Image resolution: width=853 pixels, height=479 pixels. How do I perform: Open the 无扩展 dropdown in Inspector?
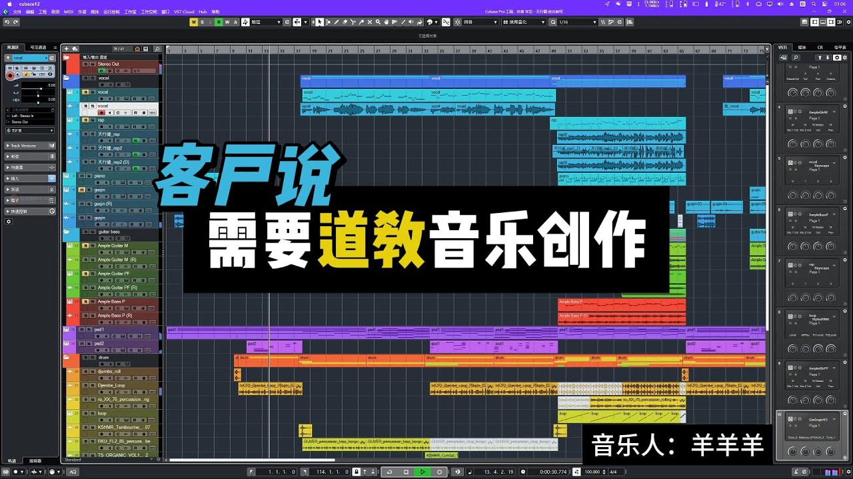click(x=30, y=130)
